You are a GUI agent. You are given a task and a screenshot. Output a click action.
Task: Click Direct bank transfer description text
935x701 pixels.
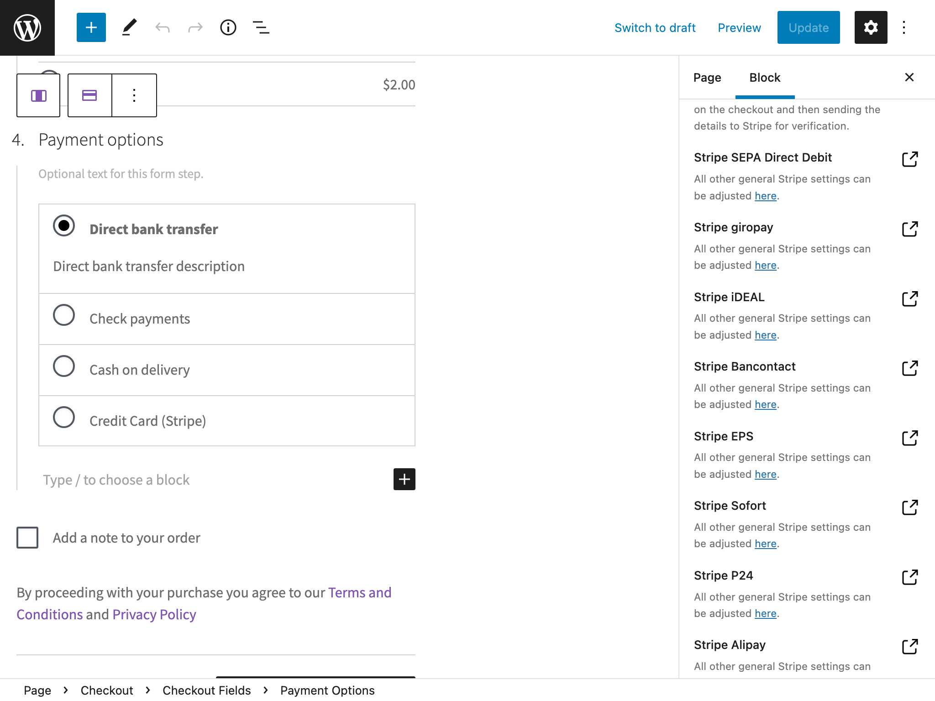(x=149, y=266)
